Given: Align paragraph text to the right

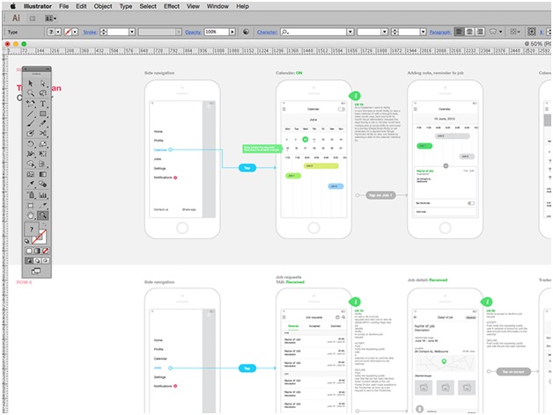Looking at the screenshot, I should coord(481,31).
